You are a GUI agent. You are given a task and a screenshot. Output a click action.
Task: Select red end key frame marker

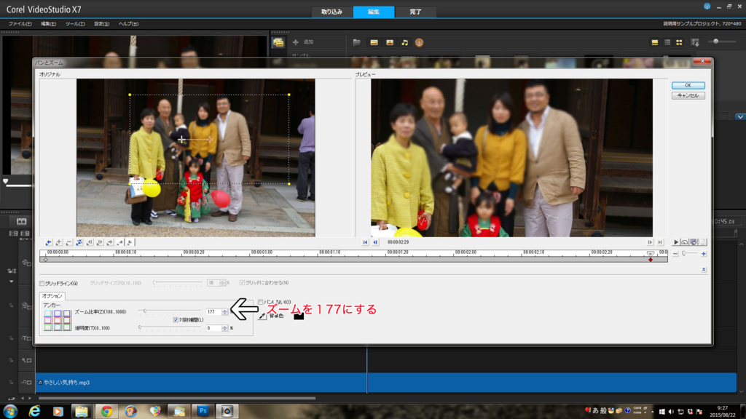point(651,260)
